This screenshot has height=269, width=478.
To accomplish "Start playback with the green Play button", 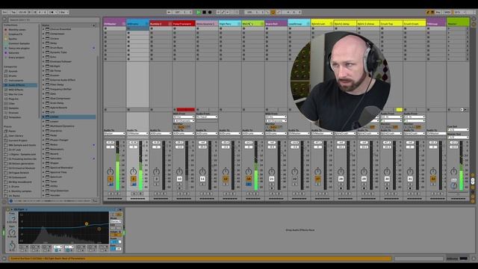I will tap(199, 12).
